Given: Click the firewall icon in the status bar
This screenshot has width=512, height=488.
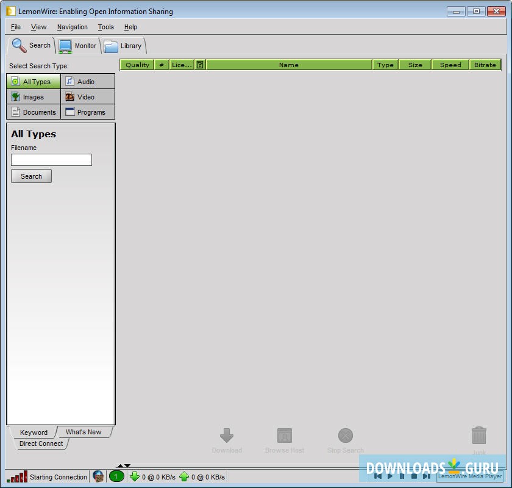Looking at the screenshot, I should (98, 476).
